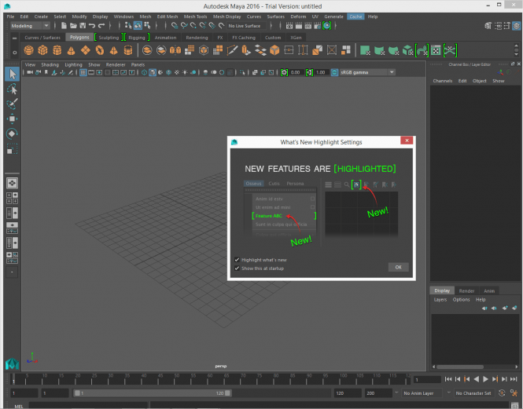
Task: Click the Save Scene icon
Action: [x=83, y=26]
